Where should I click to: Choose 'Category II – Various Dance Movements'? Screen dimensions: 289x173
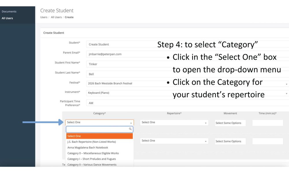pos(92,165)
